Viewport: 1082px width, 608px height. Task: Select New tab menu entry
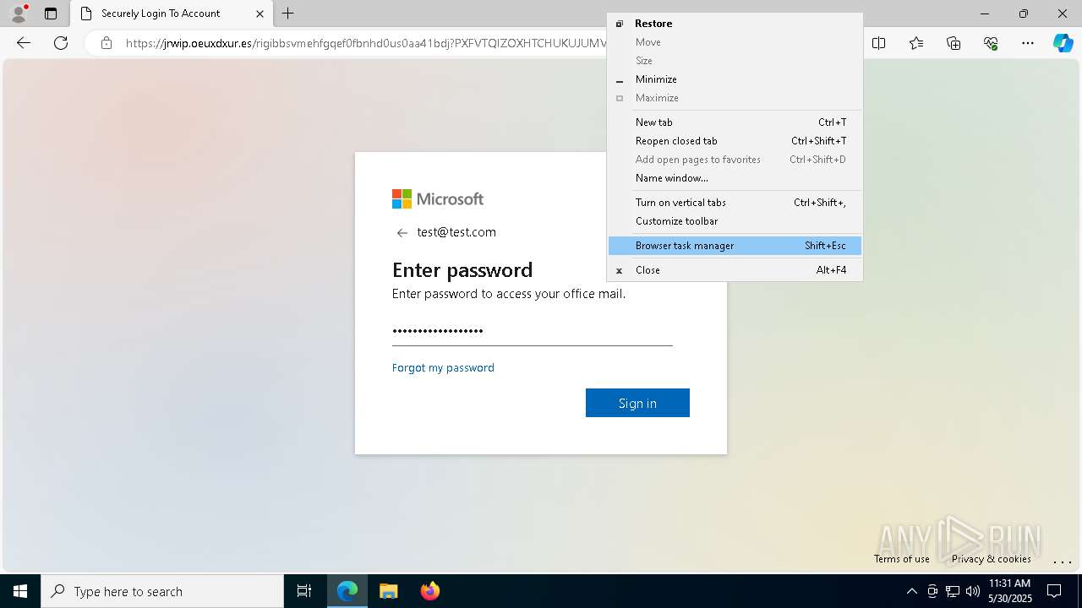click(x=735, y=122)
